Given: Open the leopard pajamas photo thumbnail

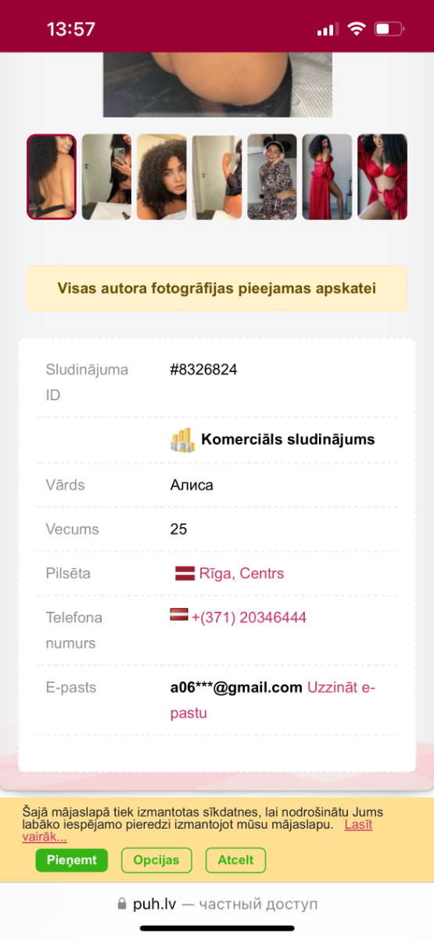Looking at the screenshot, I should [272, 177].
